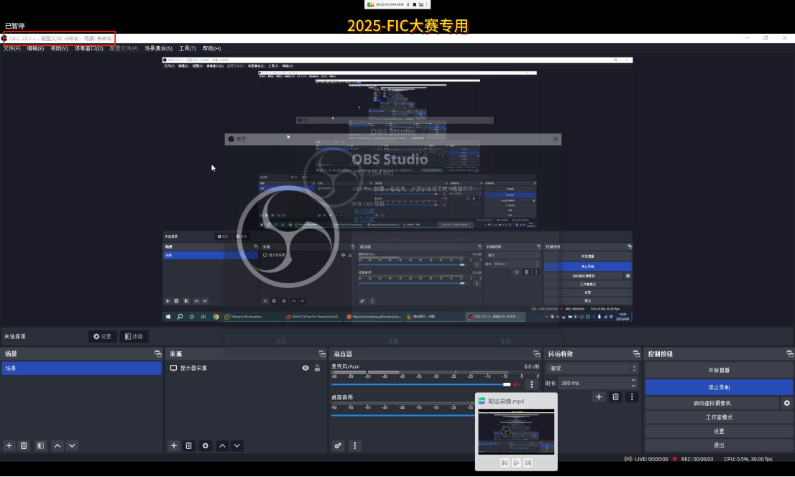This screenshot has width=795, height=477.
Task: Open transition three-dot properties menu
Action: tap(632, 397)
